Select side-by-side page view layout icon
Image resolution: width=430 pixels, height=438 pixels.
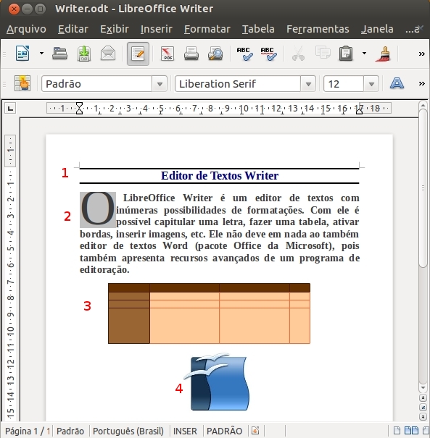[412, 431]
